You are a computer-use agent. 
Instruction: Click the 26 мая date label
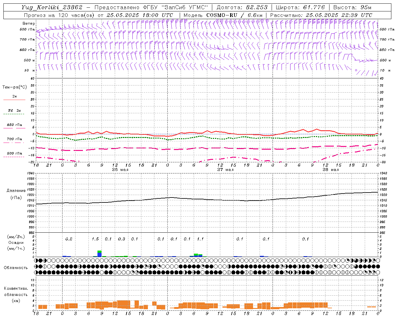click(120, 170)
